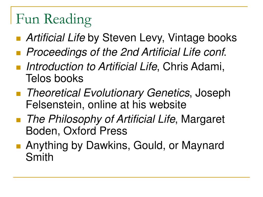Select the Oxford Press text
Image resolution: width=263 pixels, height=197 pixels.
tap(95, 131)
